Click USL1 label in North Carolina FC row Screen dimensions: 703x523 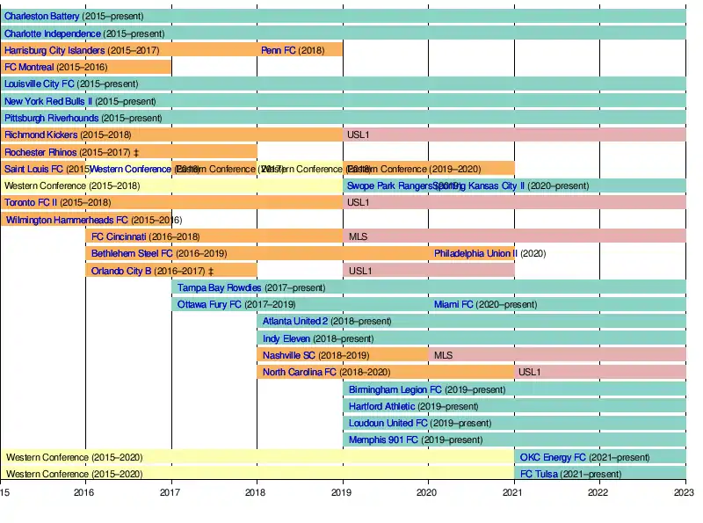pyautogui.click(x=530, y=372)
